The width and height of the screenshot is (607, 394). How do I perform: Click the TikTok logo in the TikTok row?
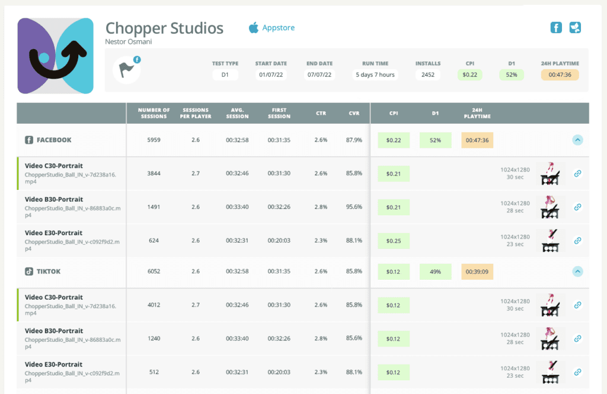pos(29,272)
